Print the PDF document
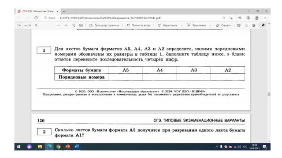282x158 pixels. (x=239, y=25)
